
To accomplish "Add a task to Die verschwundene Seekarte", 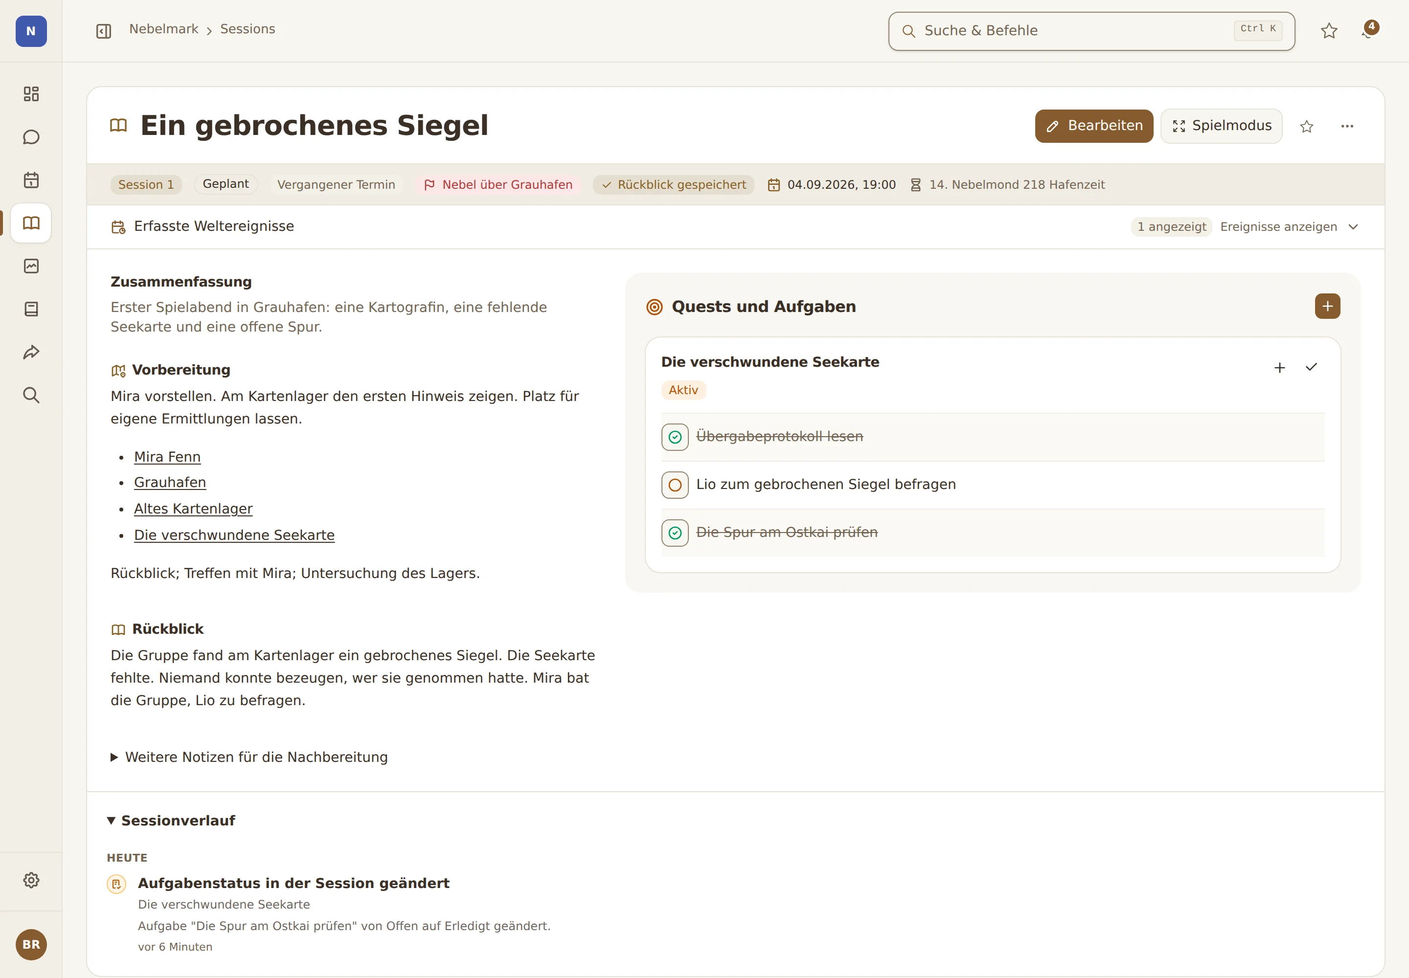I will coord(1280,368).
